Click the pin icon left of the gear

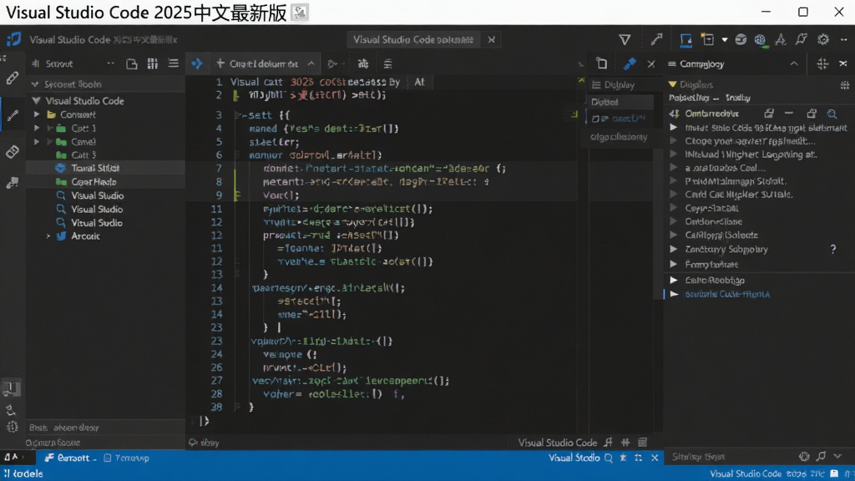click(x=801, y=39)
